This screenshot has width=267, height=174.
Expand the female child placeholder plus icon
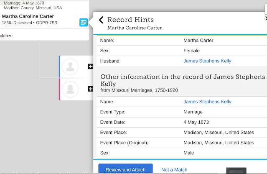[90, 89]
